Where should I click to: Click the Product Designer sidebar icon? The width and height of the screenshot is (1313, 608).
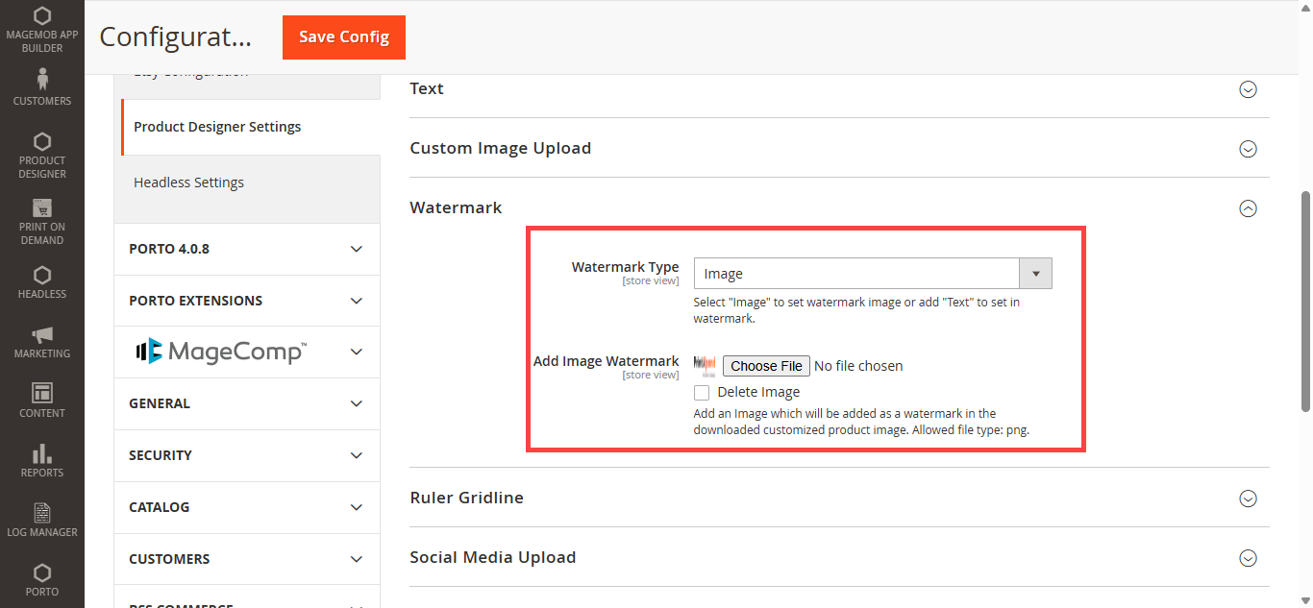[x=42, y=141]
